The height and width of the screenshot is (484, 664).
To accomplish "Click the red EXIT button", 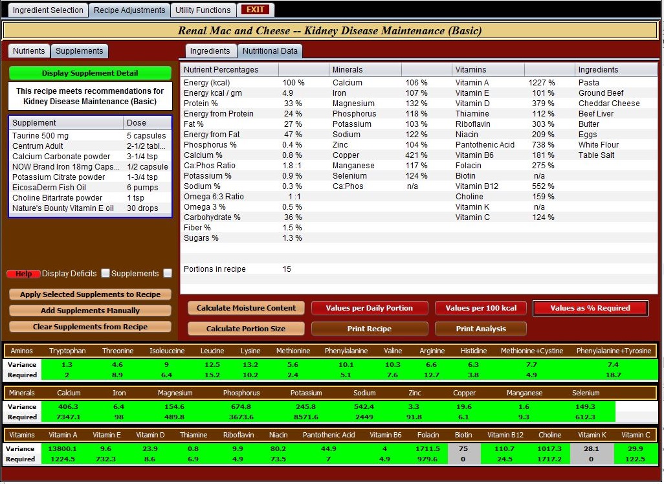I will (256, 10).
